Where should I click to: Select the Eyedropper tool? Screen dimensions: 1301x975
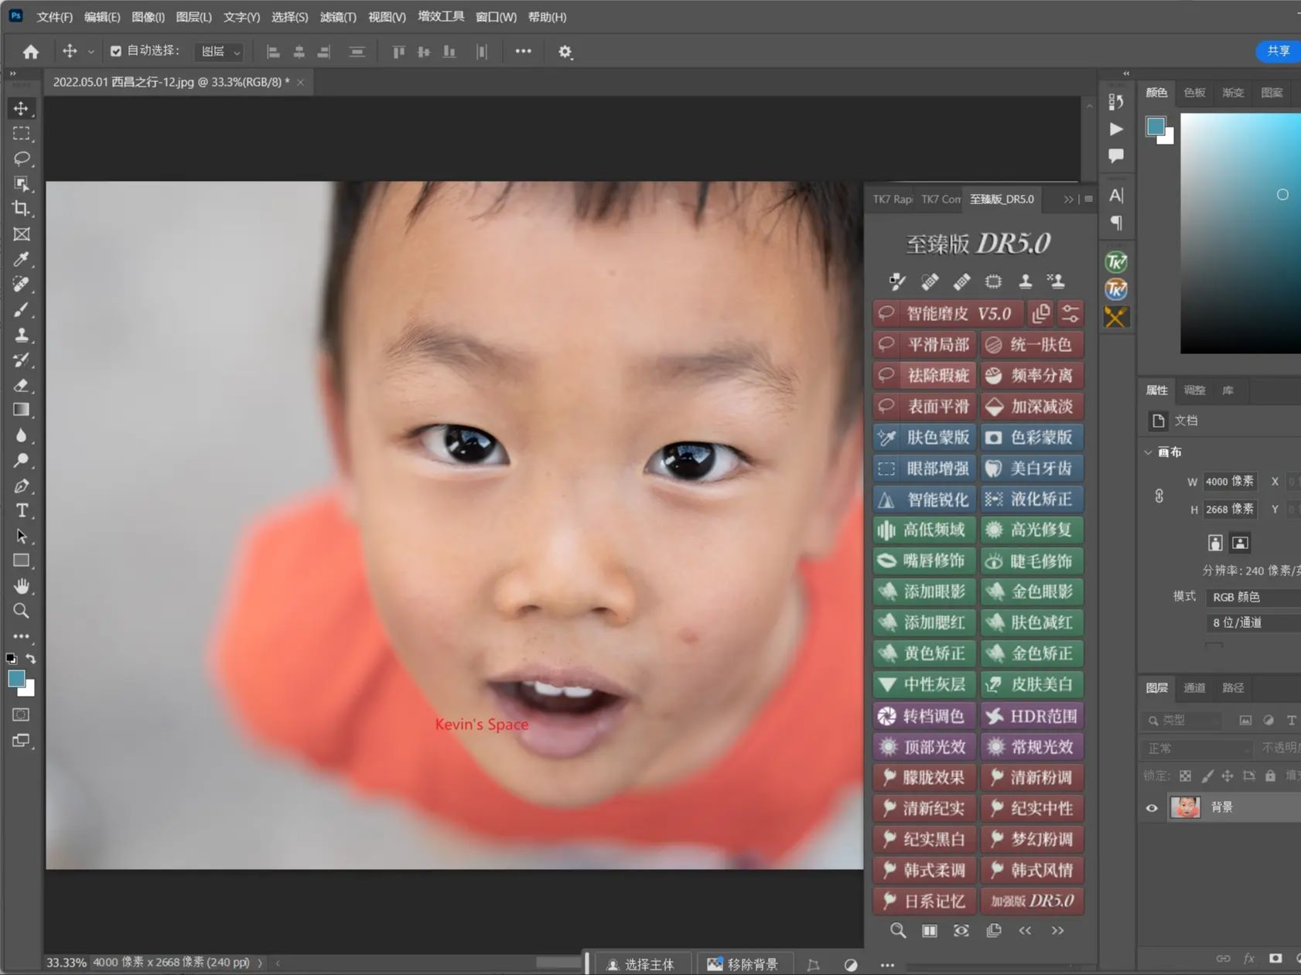21,259
